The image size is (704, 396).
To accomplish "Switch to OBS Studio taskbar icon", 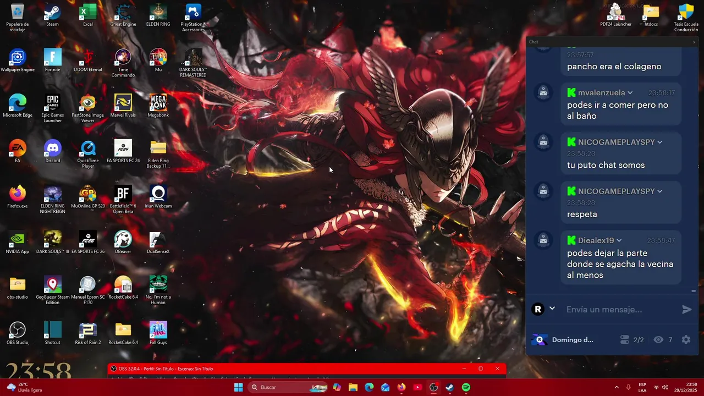I will pos(433,387).
